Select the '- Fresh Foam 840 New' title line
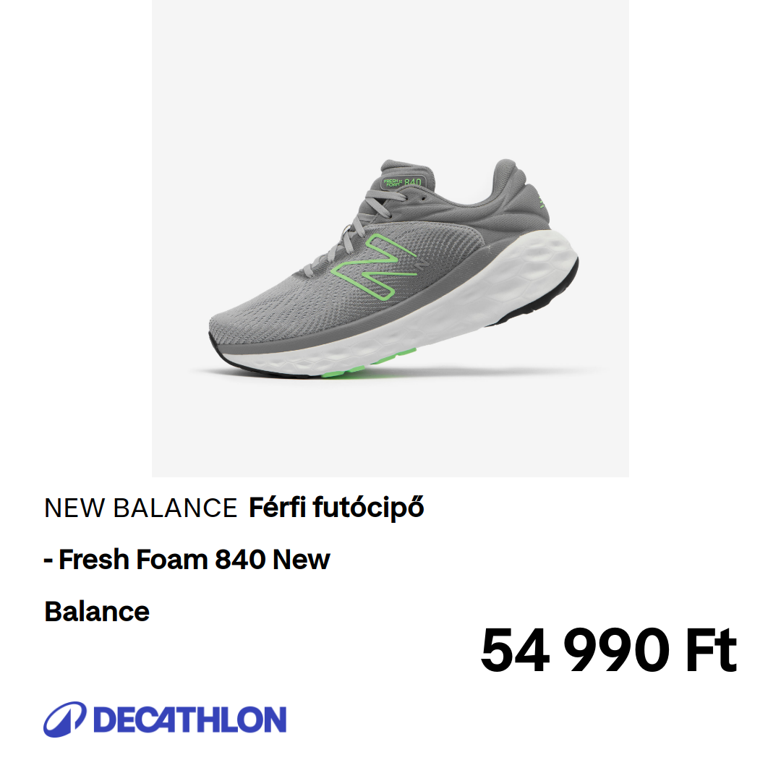The height and width of the screenshot is (781, 781). [187, 559]
